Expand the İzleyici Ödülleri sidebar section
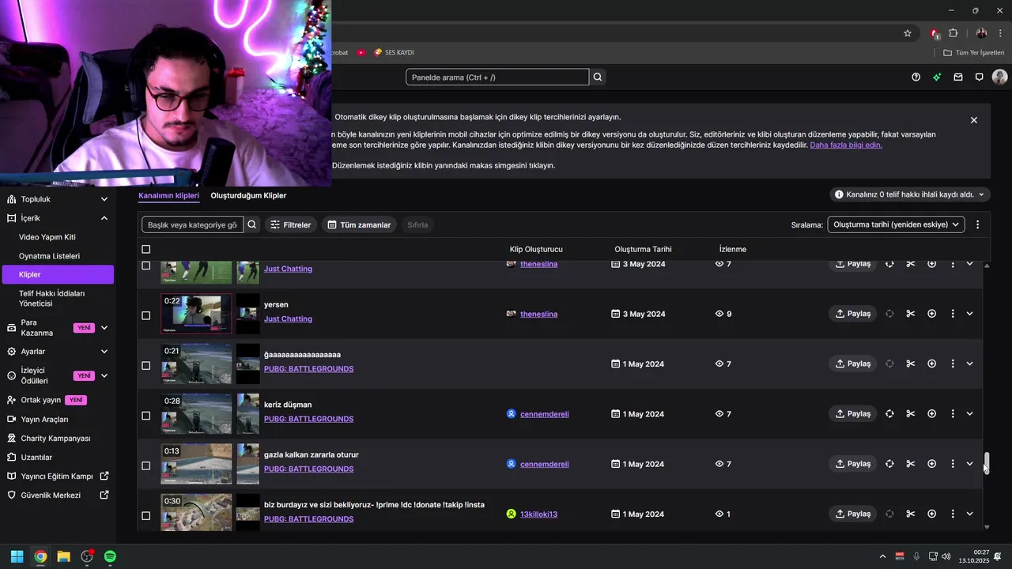The width and height of the screenshot is (1012, 569). (104, 375)
